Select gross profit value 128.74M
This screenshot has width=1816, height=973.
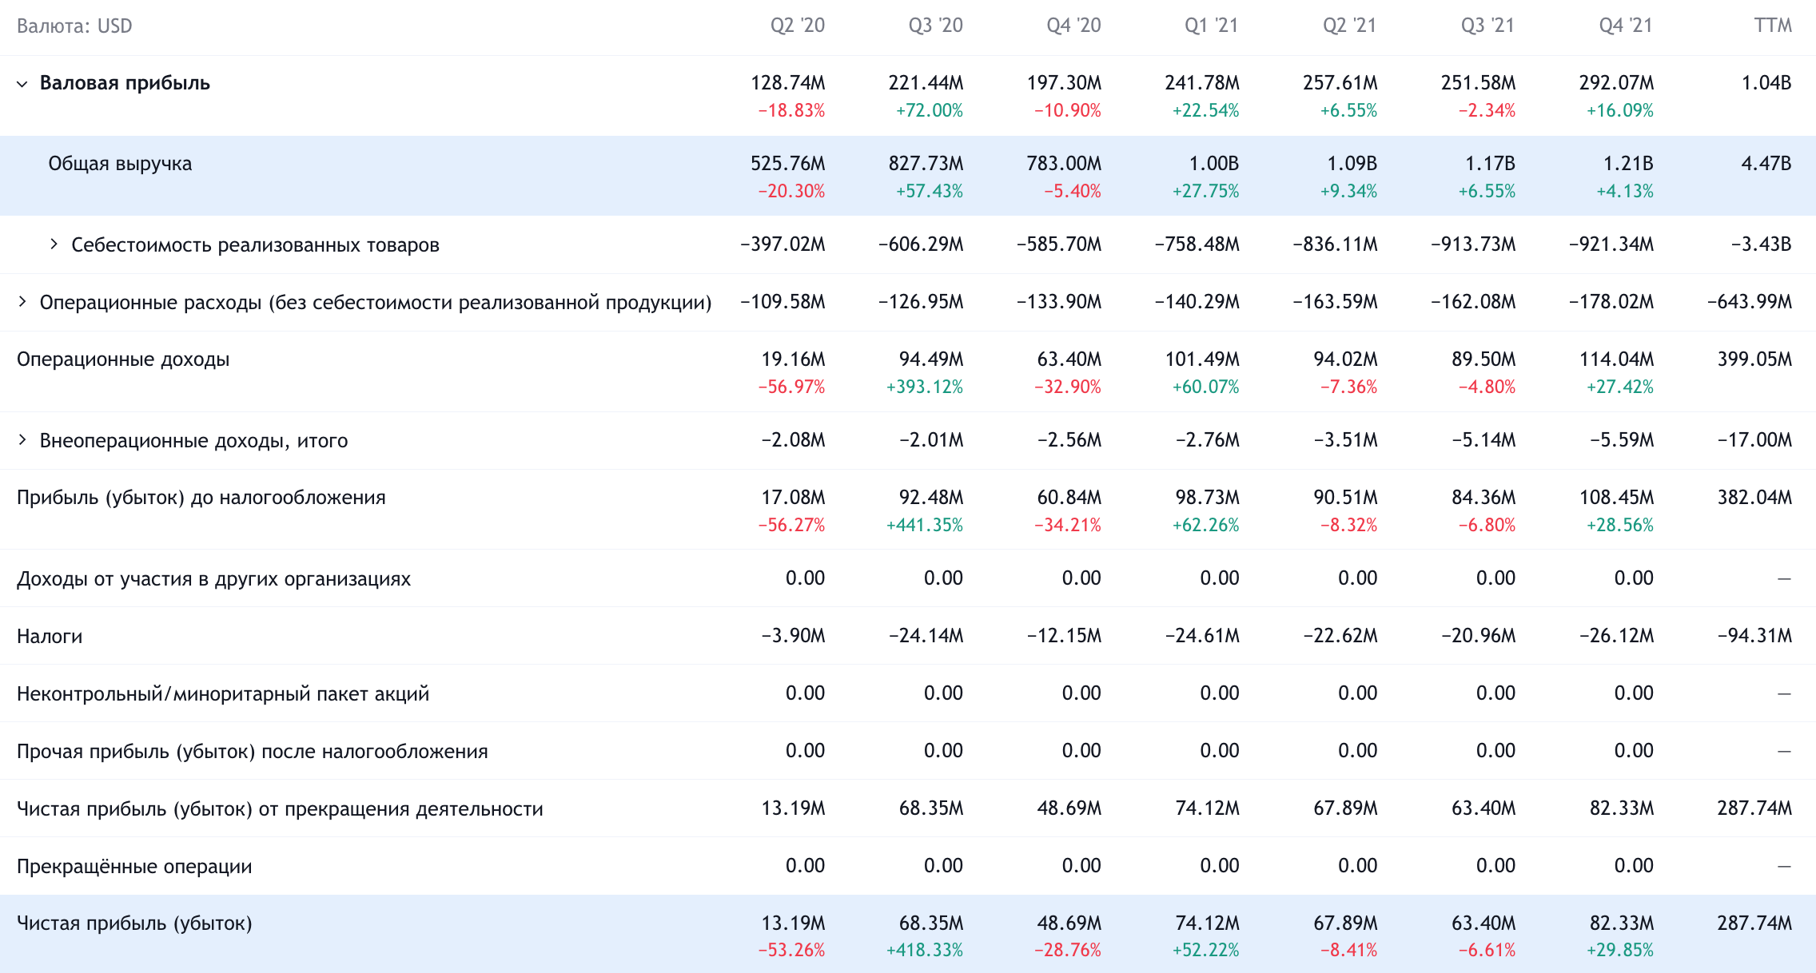(x=787, y=83)
